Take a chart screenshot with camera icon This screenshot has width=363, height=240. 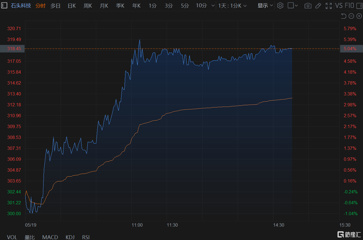308,6
